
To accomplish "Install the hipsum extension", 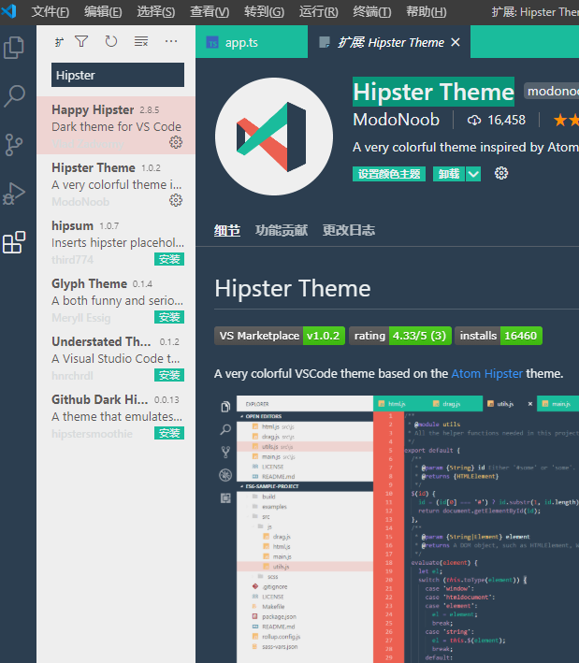I will coord(169,259).
